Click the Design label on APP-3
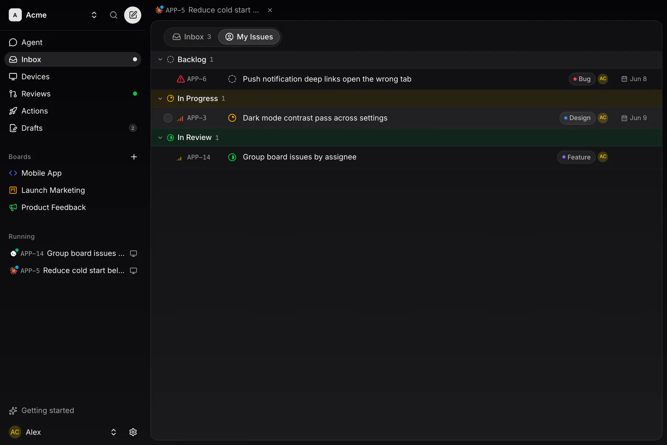Image resolution: width=667 pixels, height=445 pixels. tap(577, 118)
